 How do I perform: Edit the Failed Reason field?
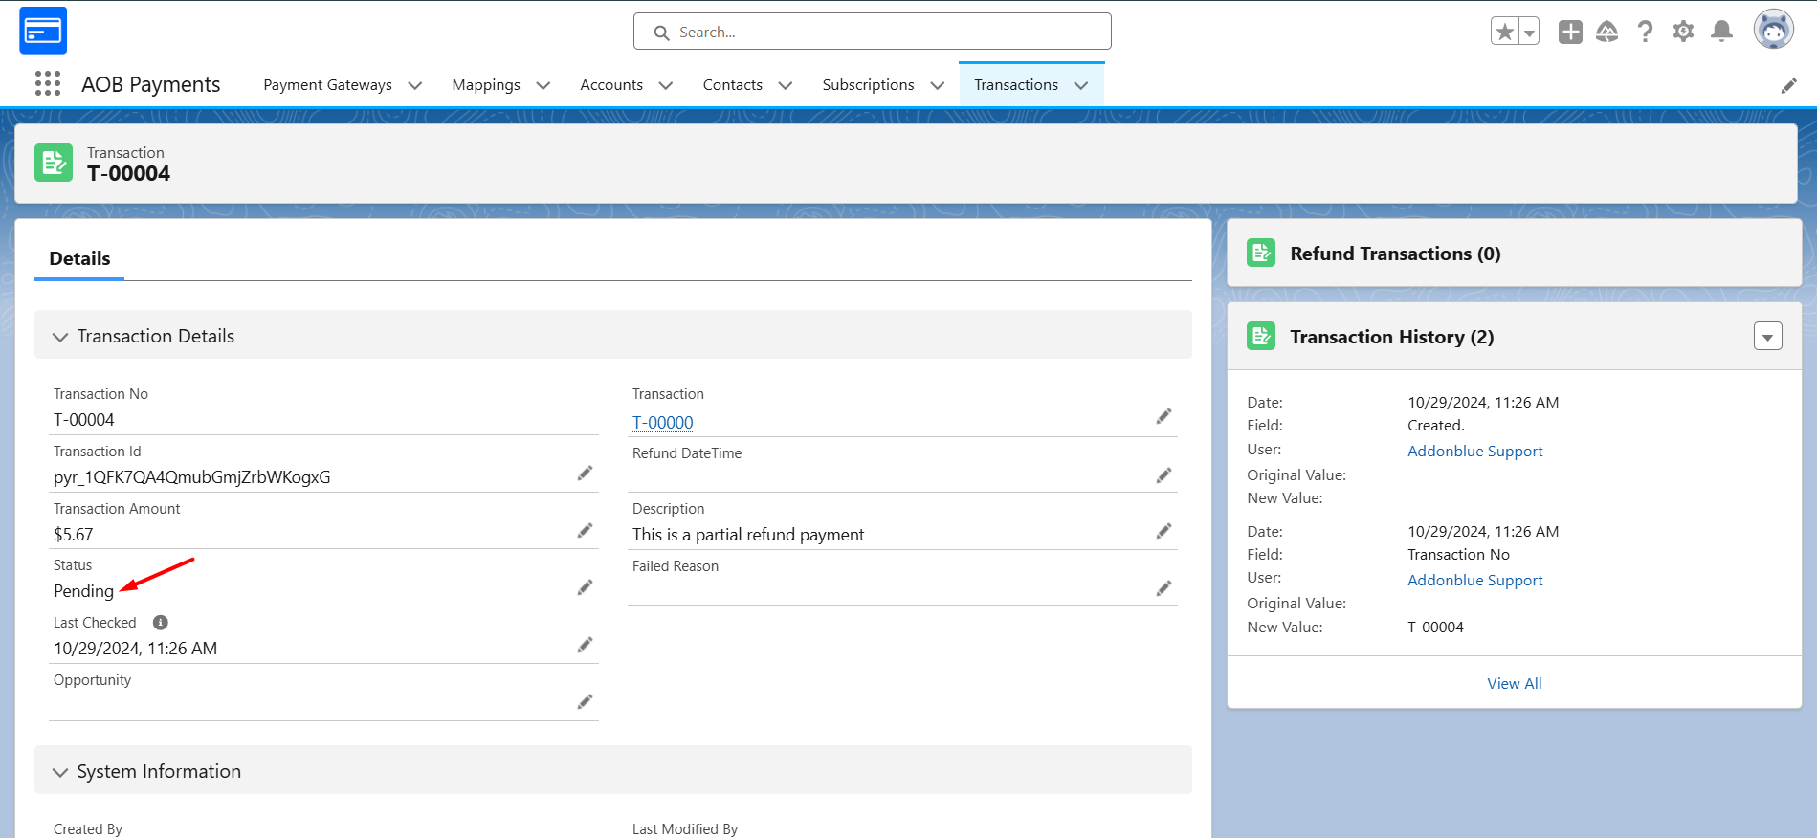pos(1163,588)
